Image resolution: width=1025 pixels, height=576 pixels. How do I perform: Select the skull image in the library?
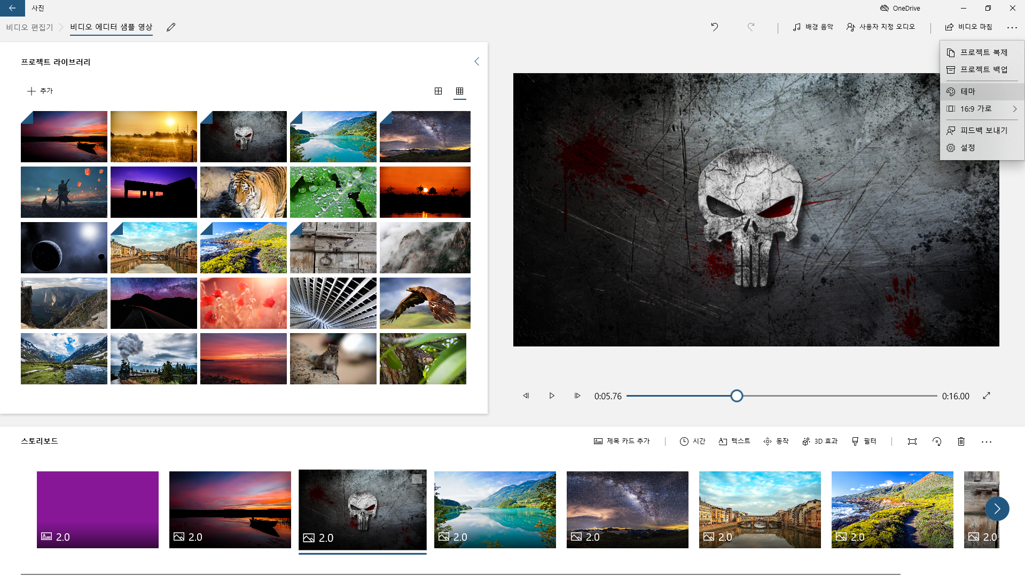click(x=244, y=137)
